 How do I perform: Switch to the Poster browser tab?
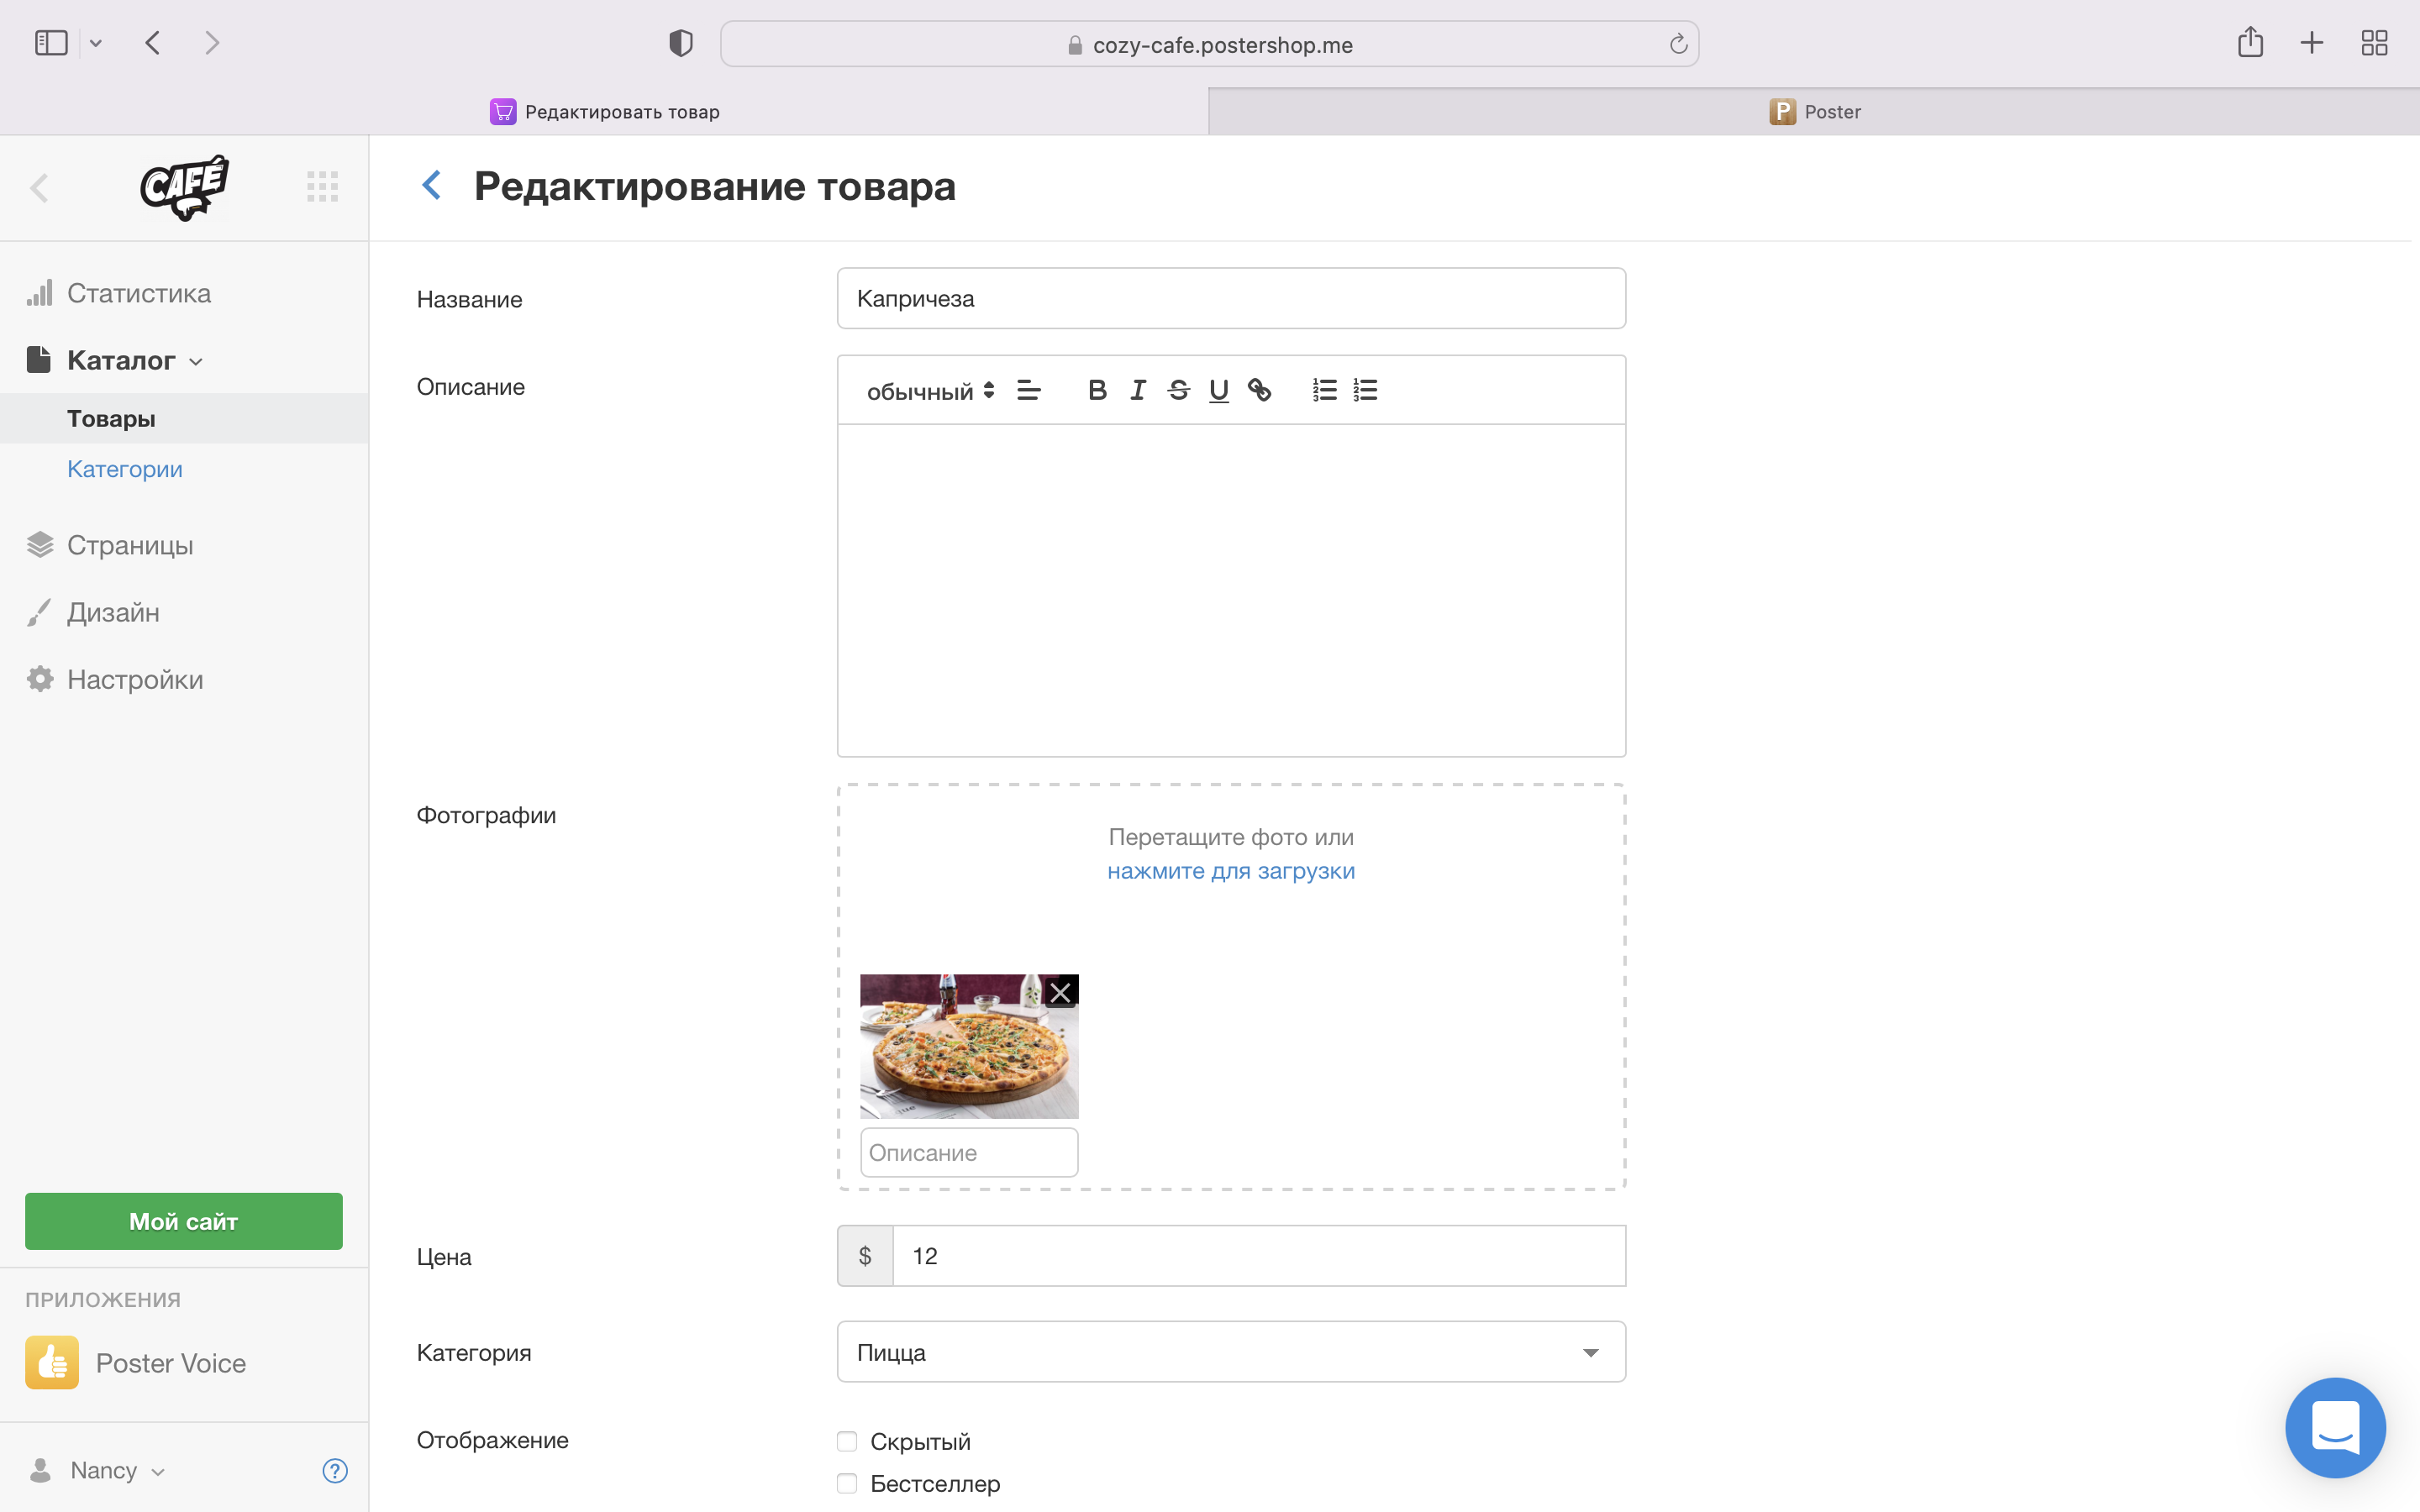tap(1813, 112)
